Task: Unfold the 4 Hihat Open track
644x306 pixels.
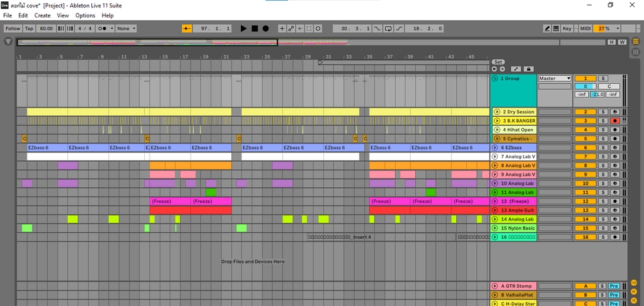Action: [497, 130]
